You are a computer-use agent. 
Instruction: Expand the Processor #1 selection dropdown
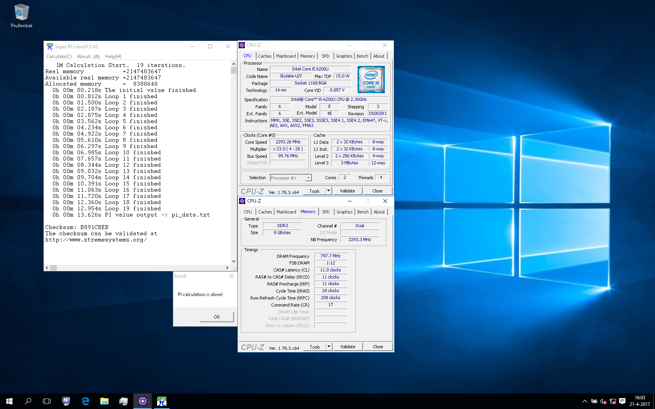[308, 178]
